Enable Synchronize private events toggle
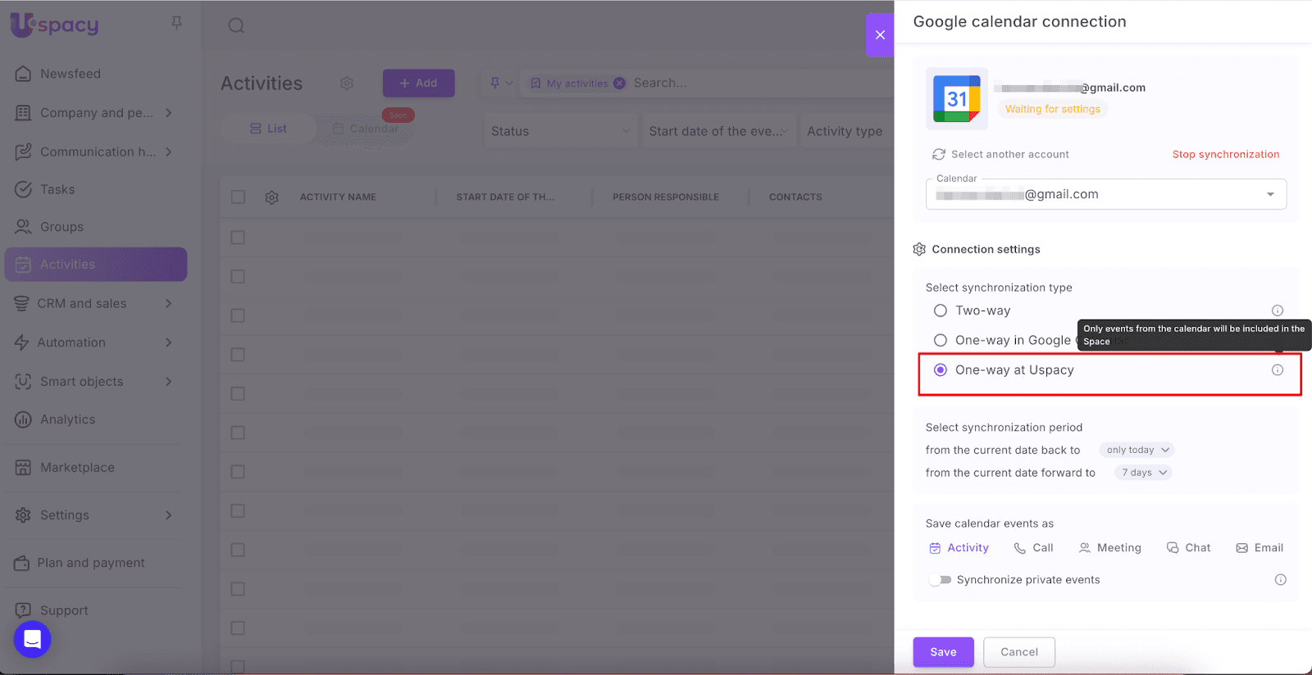This screenshot has width=1312, height=675. point(940,580)
